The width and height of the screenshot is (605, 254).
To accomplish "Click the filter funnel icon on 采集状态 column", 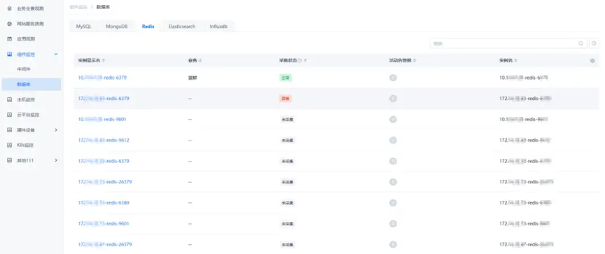I will [305, 61].
